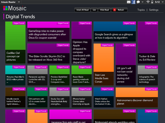Check the battery status icon
Screen dimensions: 165x123
tap(152, 2)
